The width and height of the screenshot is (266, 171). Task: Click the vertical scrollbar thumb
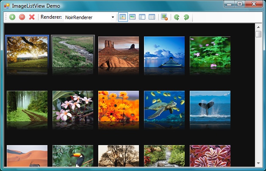tap(258, 34)
